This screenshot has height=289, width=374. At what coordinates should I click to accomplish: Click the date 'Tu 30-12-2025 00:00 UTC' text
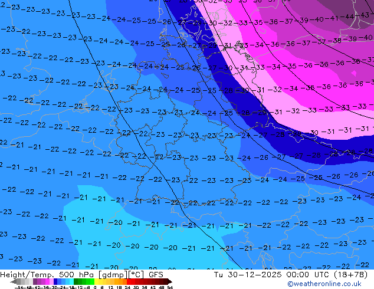[x=271, y=275]
